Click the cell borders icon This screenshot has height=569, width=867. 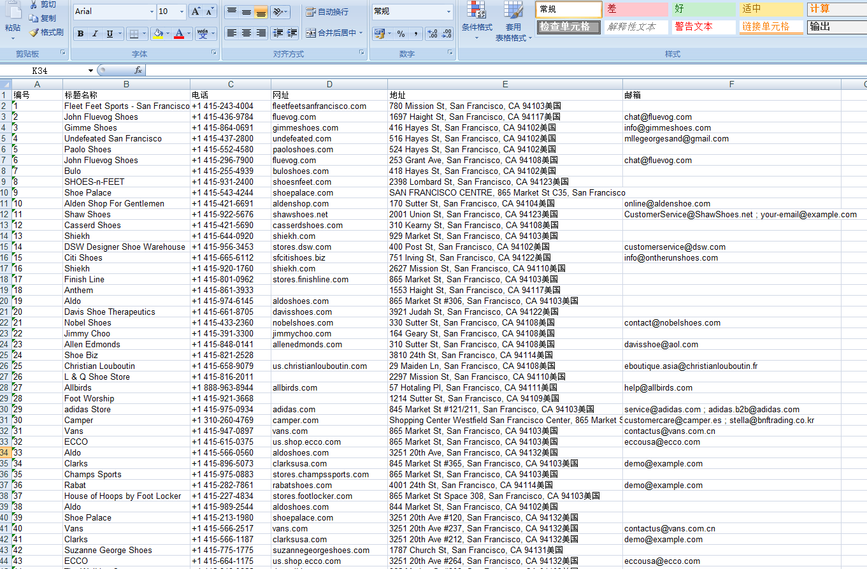pyautogui.click(x=133, y=34)
